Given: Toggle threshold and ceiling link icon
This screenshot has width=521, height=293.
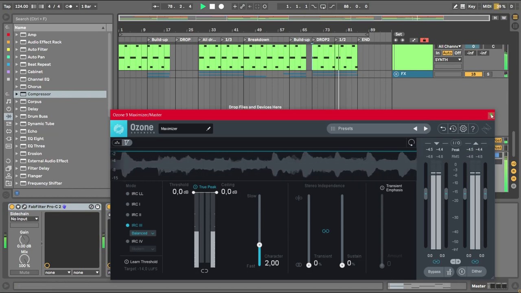Looking at the screenshot, I should (204, 271).
